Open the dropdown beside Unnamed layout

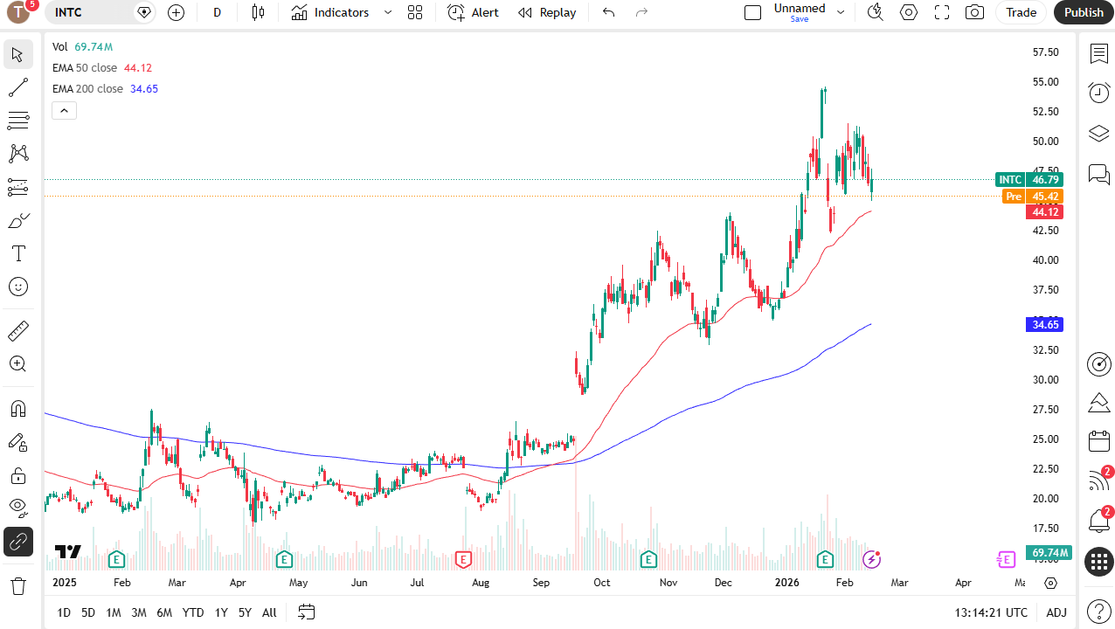point(841,12)
